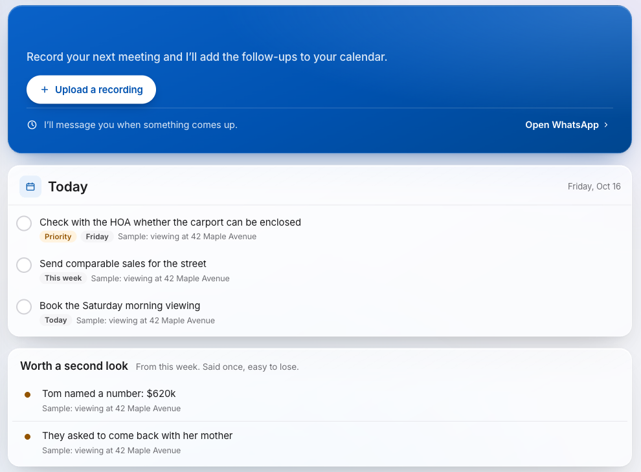Open WhatsApp link
This screenshot has height=472, width=641.
coord(567,125)
